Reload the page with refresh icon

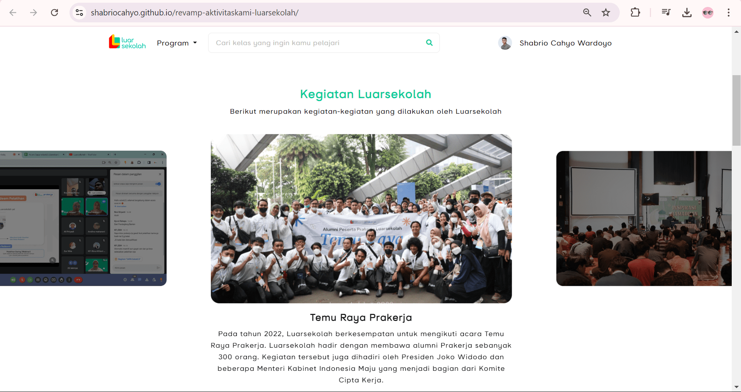point(54,13)
